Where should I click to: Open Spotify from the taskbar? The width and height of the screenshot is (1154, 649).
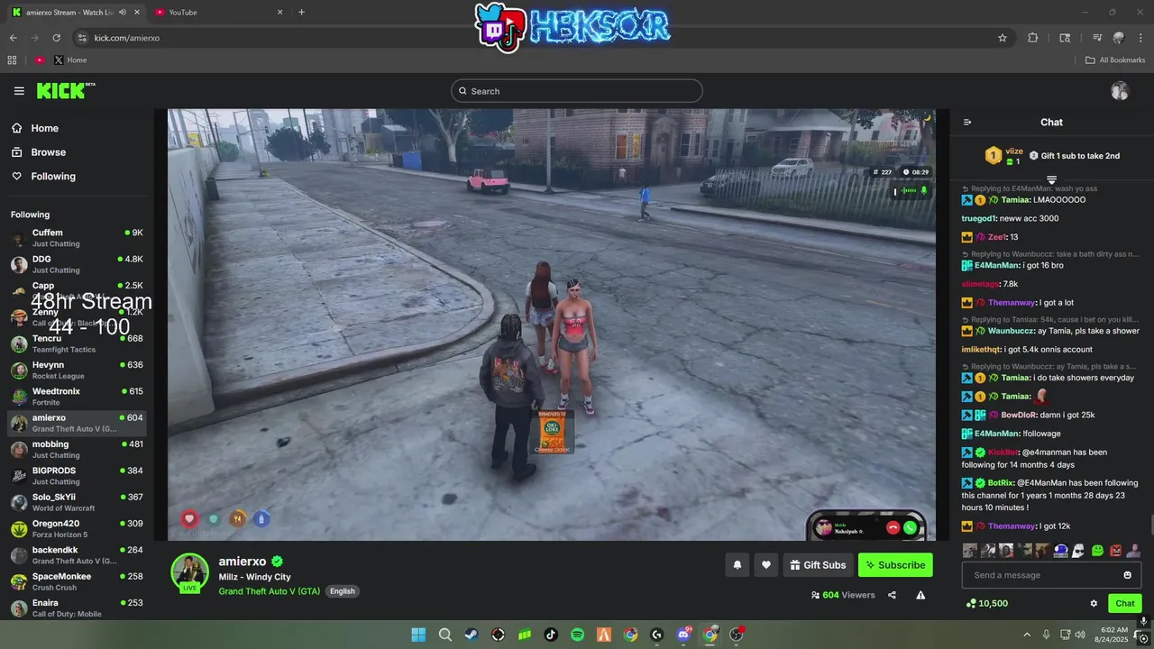click(x=577, y=635)
